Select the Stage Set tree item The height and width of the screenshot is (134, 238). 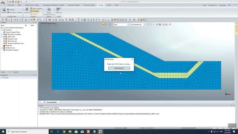(9, 45)
